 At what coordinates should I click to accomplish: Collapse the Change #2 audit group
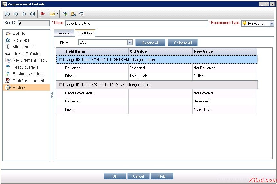(x=61, y=60)
